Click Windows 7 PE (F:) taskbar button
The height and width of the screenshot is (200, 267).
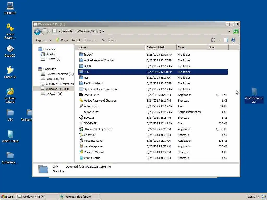[37, 197]
